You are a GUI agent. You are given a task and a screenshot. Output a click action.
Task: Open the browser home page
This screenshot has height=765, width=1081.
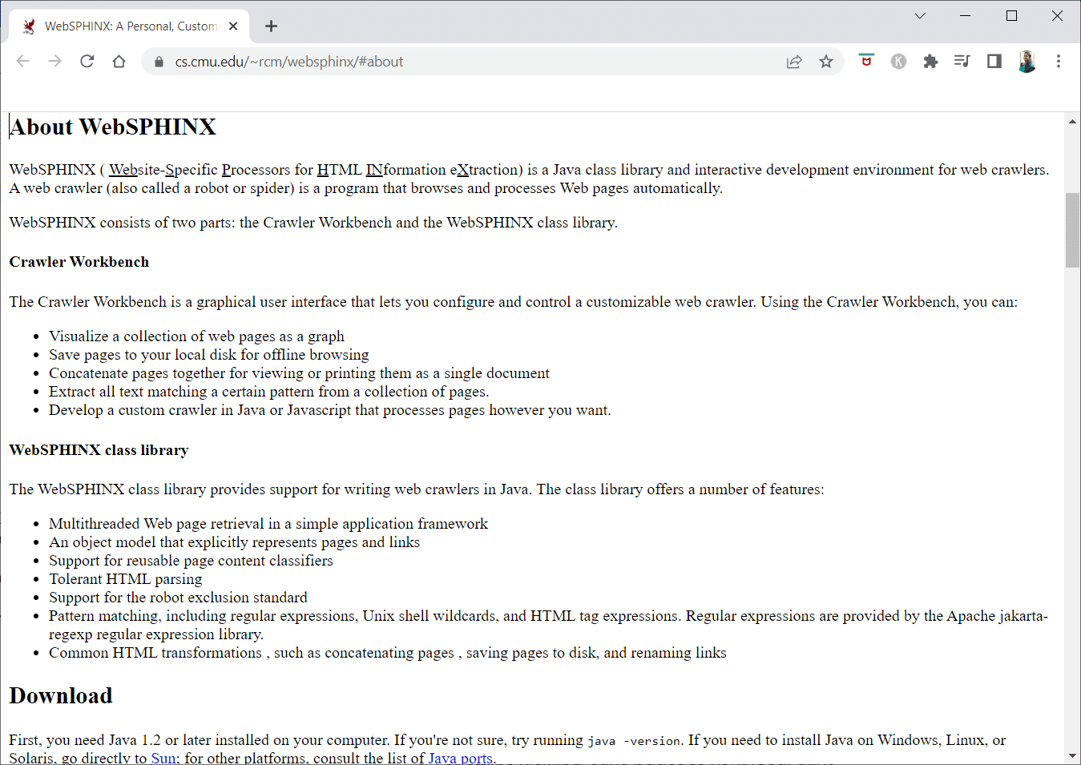coord(119,62)
